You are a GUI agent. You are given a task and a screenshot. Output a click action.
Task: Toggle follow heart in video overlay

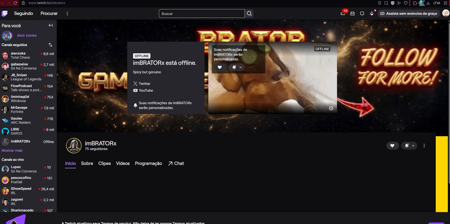click(220, 67)
